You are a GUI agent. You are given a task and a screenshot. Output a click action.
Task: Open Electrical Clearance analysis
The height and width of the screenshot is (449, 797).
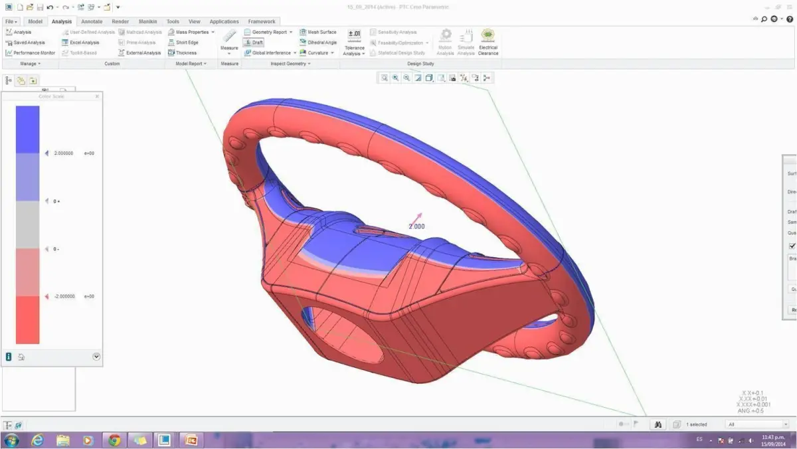click(488, 42)
